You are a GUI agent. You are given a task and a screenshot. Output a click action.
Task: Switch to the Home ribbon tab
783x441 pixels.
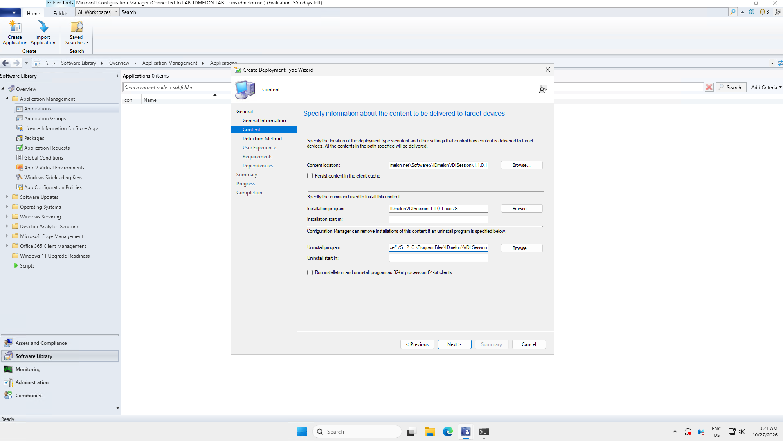click(x=34, y=13)
